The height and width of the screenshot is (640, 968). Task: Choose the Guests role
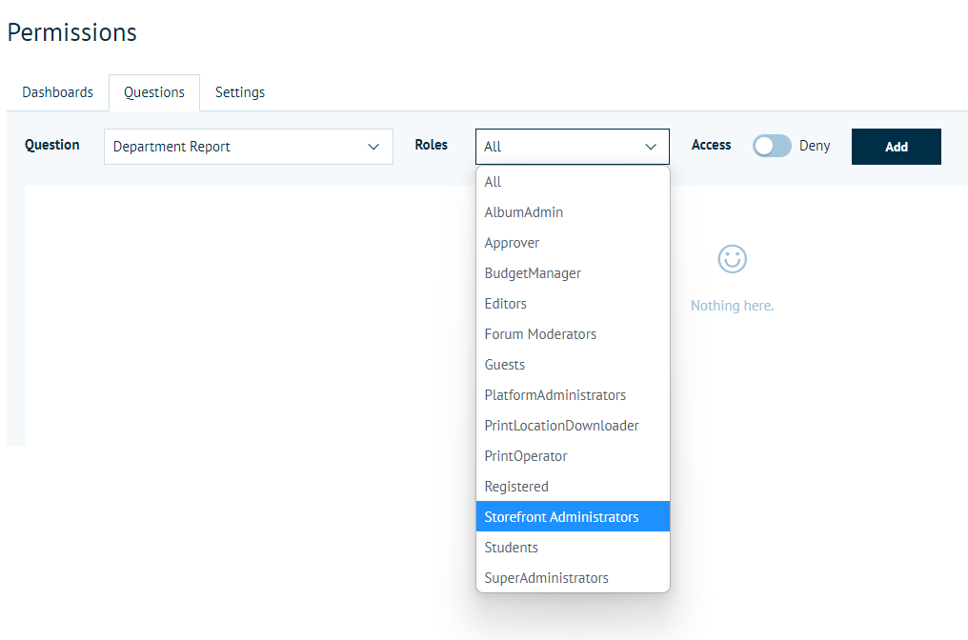pyautogui.click(x=573, y=365)
